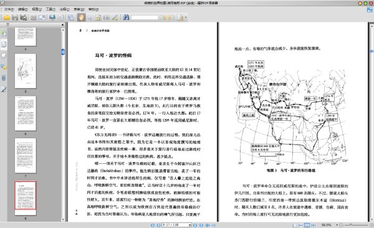Select the arrow text selection tool
Image resolution: width=374 pixels, height=228 pixels.
point(90,17)
